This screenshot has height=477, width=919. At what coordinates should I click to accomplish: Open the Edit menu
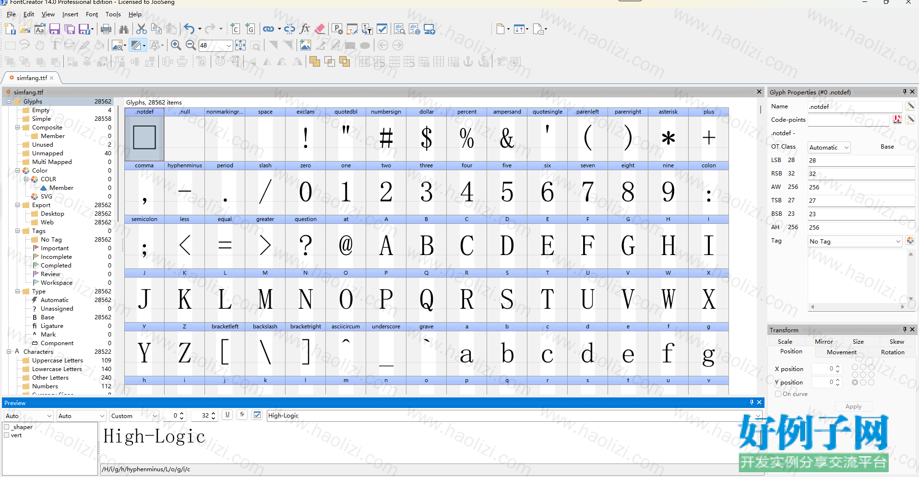(29, 14)
